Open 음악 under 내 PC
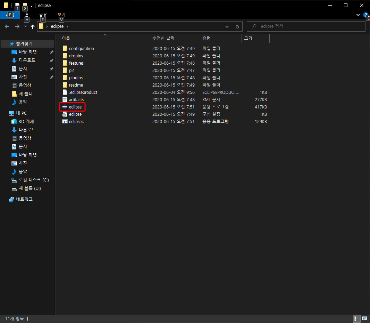The height and width of the screenshot is (323, 370). point(19,171)
